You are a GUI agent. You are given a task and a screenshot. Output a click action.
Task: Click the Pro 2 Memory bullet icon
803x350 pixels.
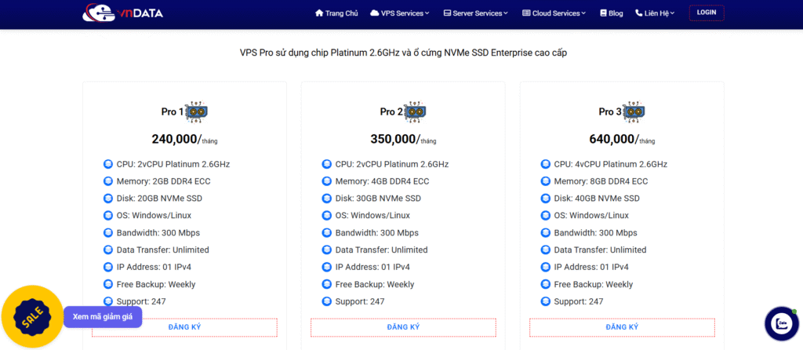pyautogui.click(x=327, y=181)
